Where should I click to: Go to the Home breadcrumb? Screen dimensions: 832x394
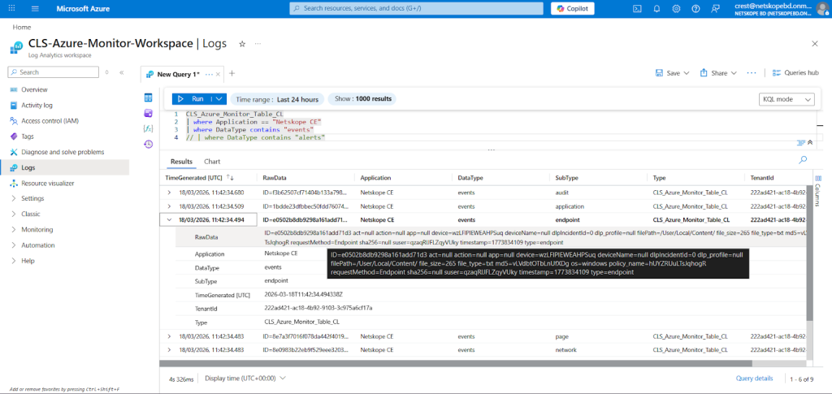(x=22, y=27)
